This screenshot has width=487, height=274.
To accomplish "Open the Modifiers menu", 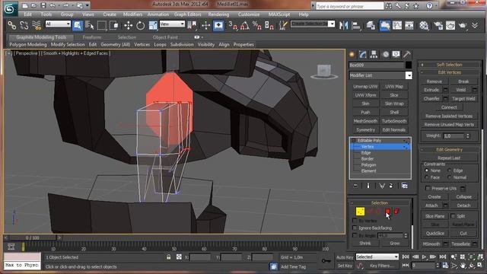I will 132,14.
